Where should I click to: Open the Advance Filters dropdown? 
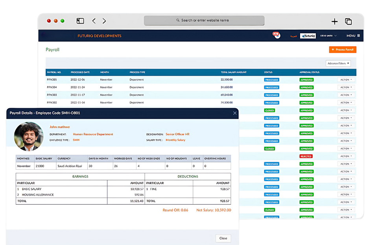(338, 63)
